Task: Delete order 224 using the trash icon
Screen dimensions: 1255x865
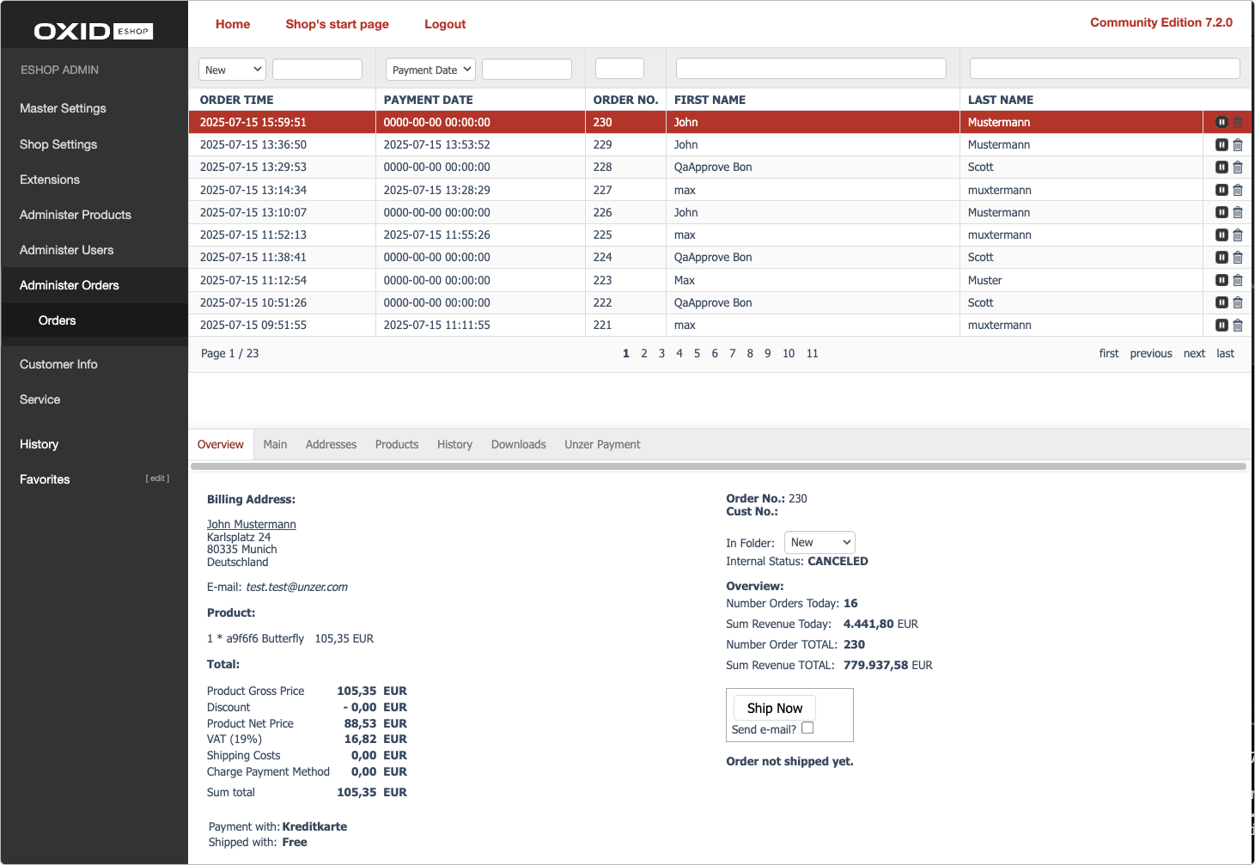Action: pos(1237,257)
